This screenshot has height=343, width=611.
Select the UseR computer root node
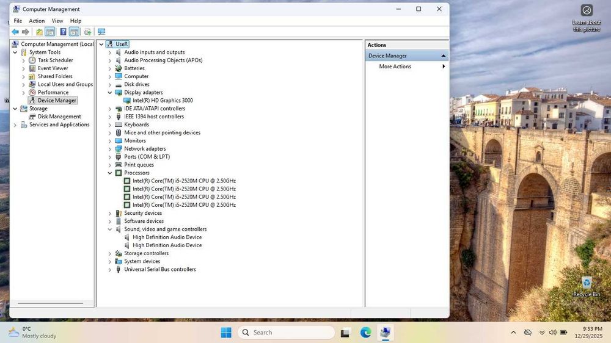(122, 45)
